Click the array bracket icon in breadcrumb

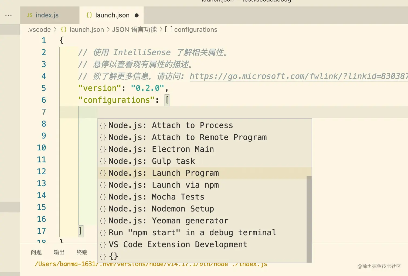tap(168, 29)
